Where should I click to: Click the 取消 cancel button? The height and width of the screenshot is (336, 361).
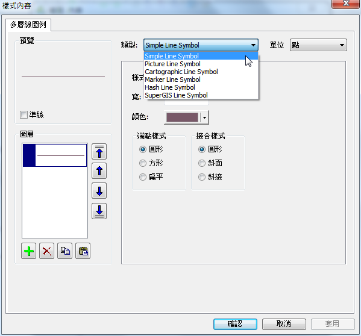tap(284, 324)
